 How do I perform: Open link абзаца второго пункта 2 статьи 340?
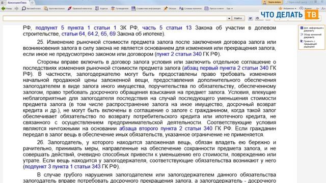166,129
